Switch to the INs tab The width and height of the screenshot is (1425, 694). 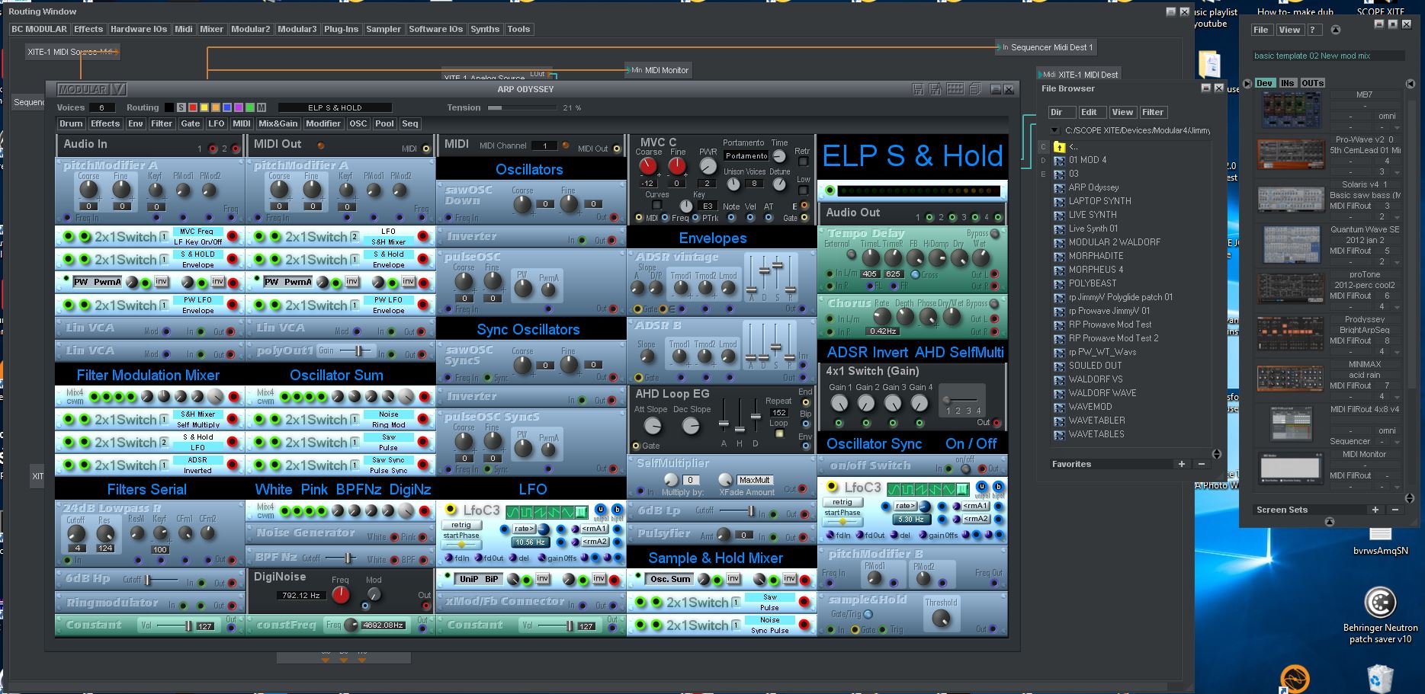tap(1287, 83)
